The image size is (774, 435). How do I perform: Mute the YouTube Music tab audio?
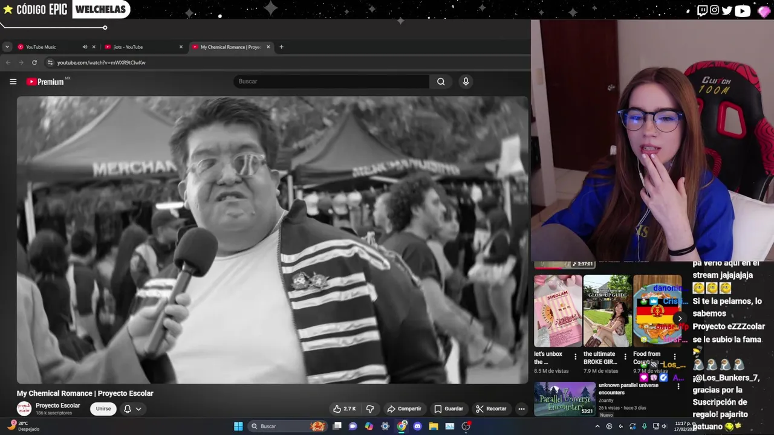tap(85, 47)
